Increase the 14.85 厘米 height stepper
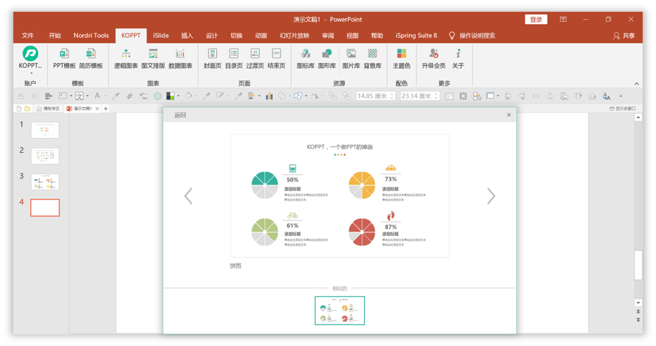The image size is (656, 346). 391,94
